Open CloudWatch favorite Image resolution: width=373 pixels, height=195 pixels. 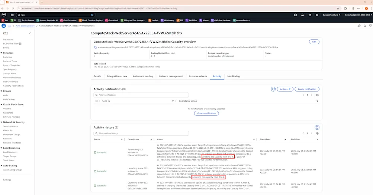click(x=112, y=20)
